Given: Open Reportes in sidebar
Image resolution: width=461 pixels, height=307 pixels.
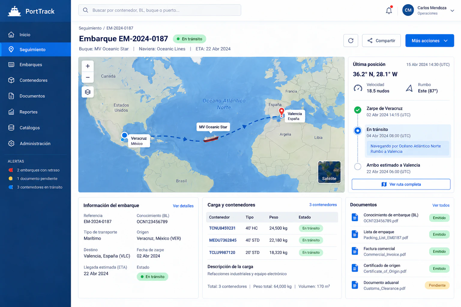Looking at the screenshot, I should [x=35, y=112].
